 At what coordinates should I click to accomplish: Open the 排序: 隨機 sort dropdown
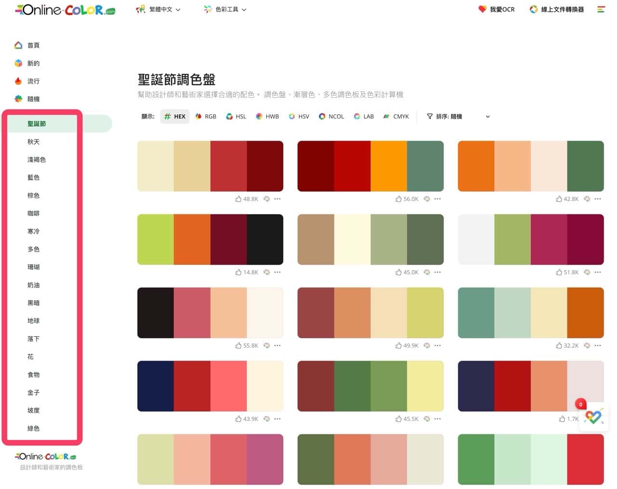[458, 116]
